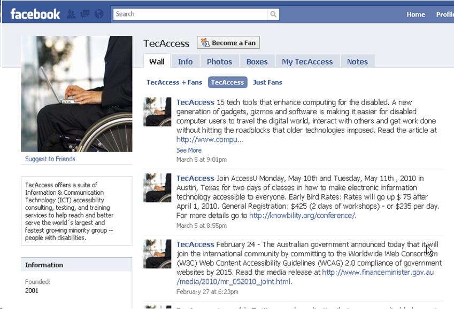
Task: Select the My TecAccess tab
Action: pyautogui.click(x=307, y=61)
